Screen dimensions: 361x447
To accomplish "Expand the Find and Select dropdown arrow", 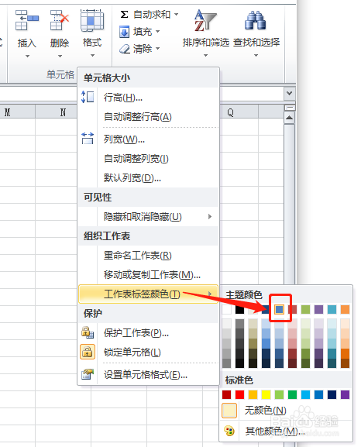I will pyautogui.click(x=256, y=55).
